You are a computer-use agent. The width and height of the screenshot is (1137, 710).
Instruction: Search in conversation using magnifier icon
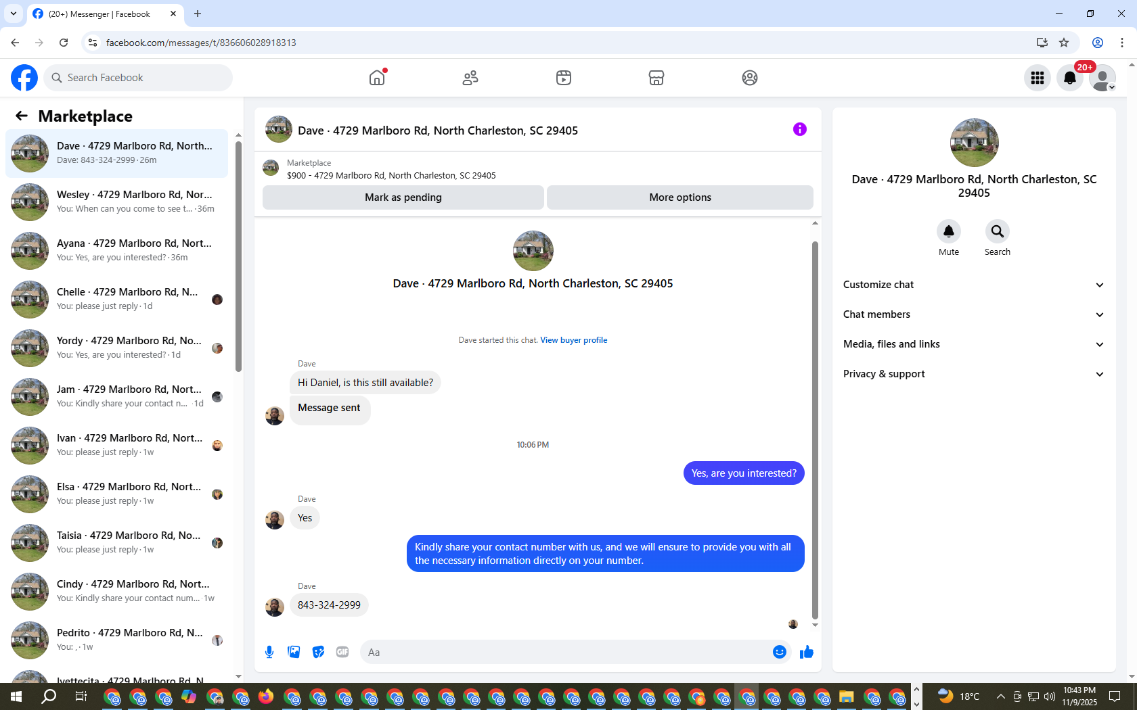(x=998, y=231)
